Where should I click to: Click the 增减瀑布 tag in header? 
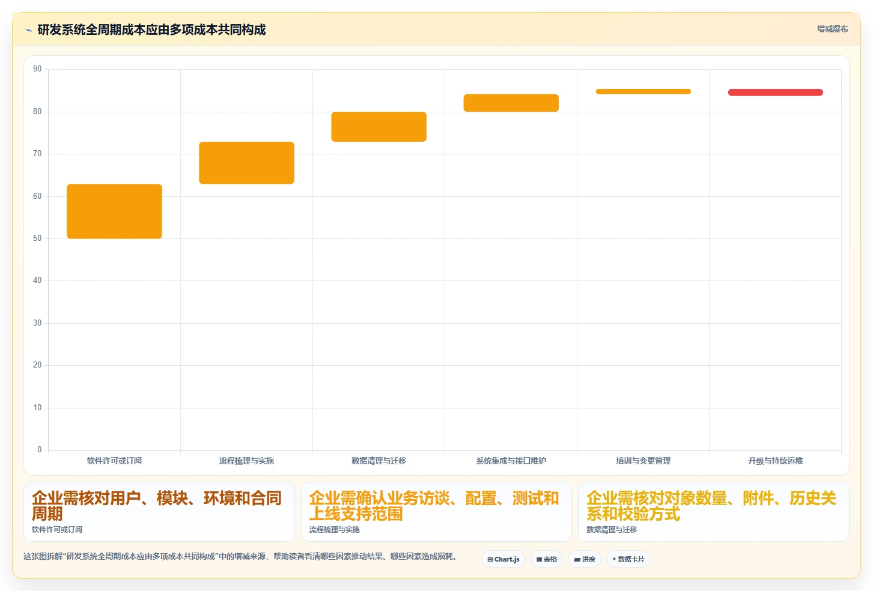click(x=832, y=29)
